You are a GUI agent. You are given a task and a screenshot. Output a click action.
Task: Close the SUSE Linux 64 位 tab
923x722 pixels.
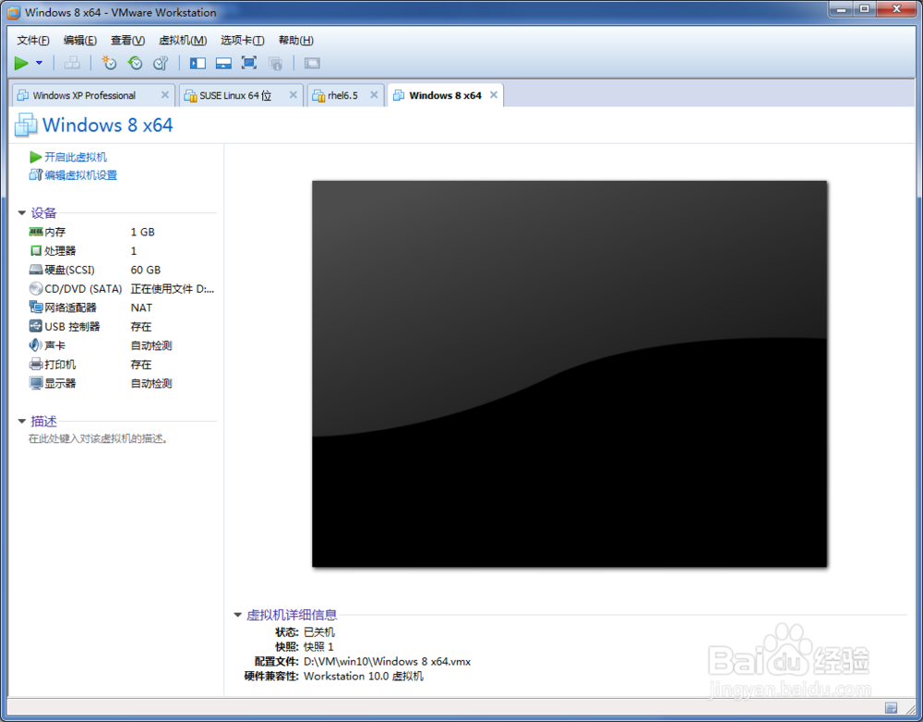coord(294,95)
